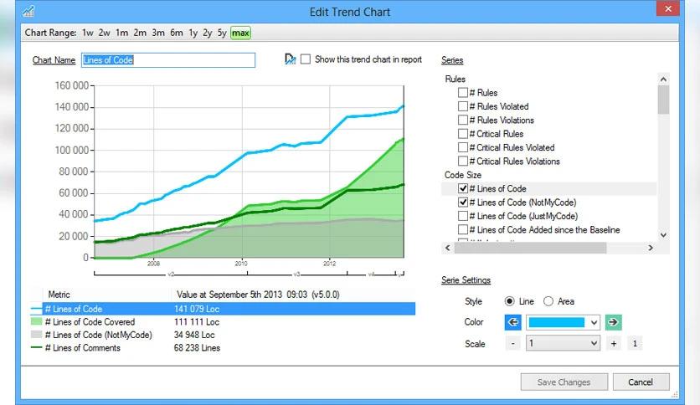Set chart range to 6m
Image resolution: width=700 pixels, height=405 pixels.
pyautogui.click(x=177, y=33)
